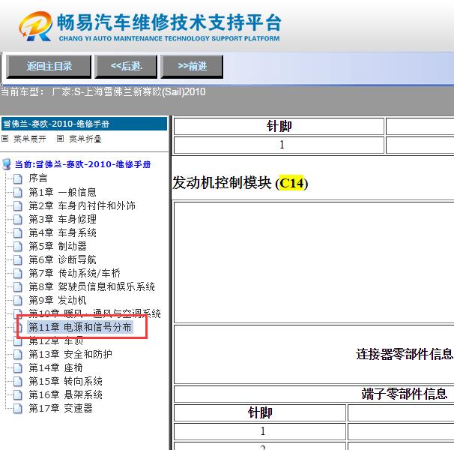Image resolution: width=454 pixels, height=450 pixels.
Task: Click page icon beside 第8章 驾驶员信息和娱乐系统
Action: point(18,286)
